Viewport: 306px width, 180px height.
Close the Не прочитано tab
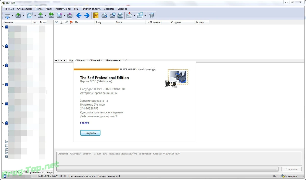(x=43, y=172)
